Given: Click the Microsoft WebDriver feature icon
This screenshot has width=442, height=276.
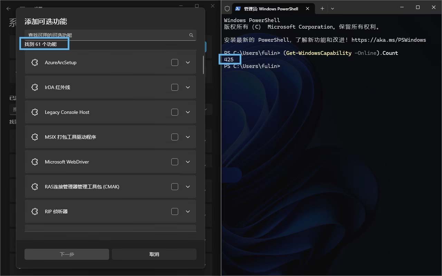Looking at the screenshot, I should 35,162.
